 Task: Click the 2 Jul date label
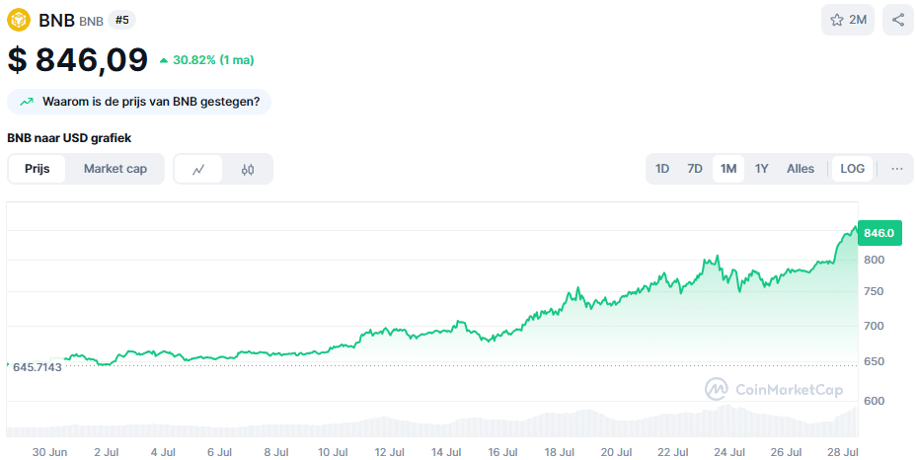[x=107, y=452]
